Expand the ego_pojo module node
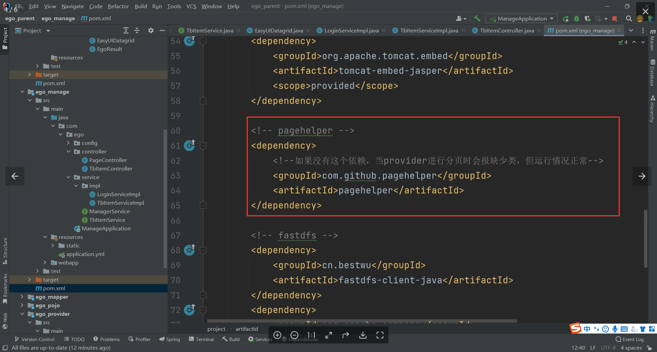This screenshot has width=657, height=352. tap(22, 305)
